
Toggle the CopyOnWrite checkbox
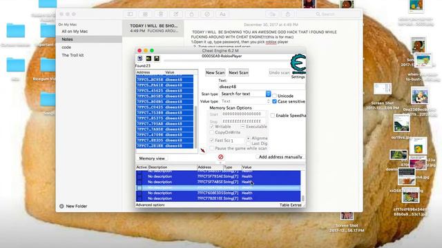(x=212, y=132)
